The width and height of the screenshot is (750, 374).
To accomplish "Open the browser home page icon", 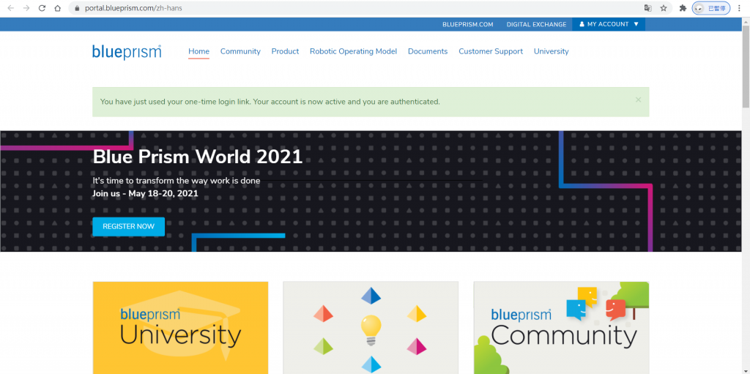I will (x=57, y=8).
